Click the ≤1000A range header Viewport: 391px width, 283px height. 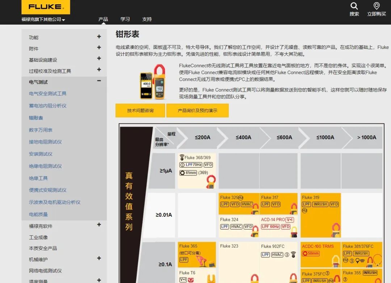point(325,138)
